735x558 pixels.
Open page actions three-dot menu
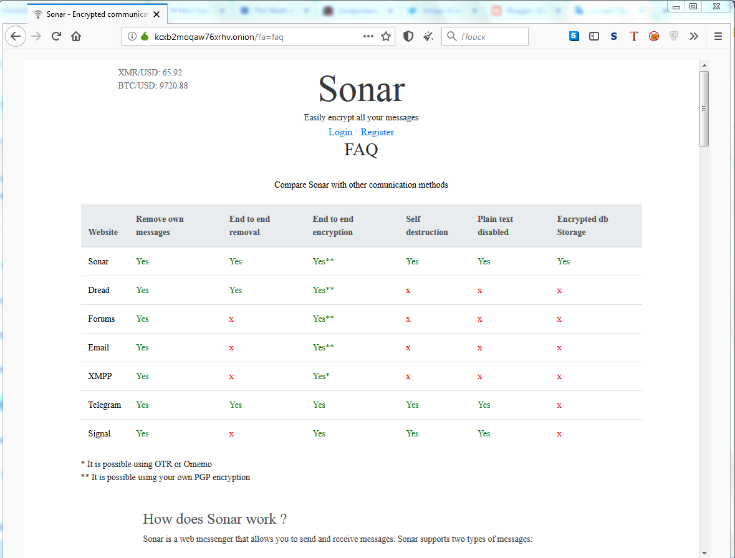coord(368,36)
